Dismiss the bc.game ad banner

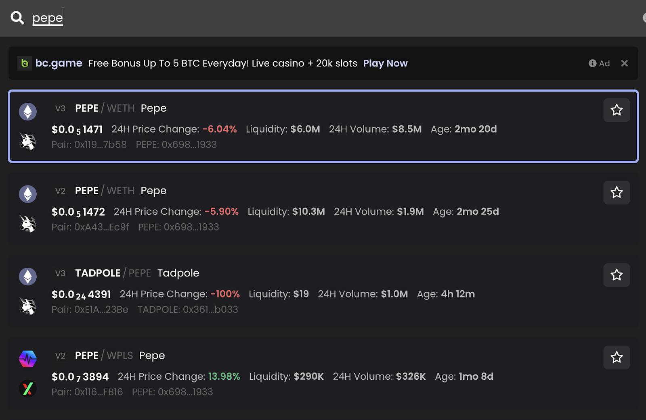pos(624,63)
